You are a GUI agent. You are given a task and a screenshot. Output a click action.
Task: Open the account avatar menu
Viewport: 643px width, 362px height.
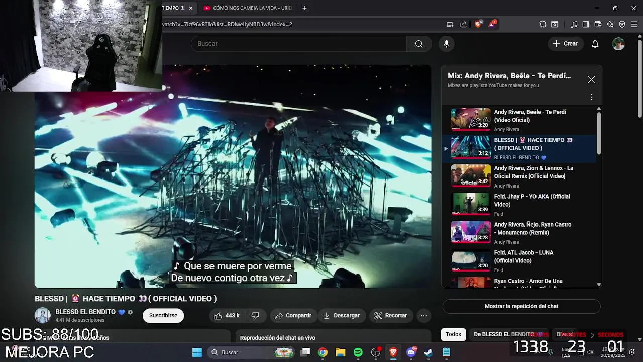618,44
